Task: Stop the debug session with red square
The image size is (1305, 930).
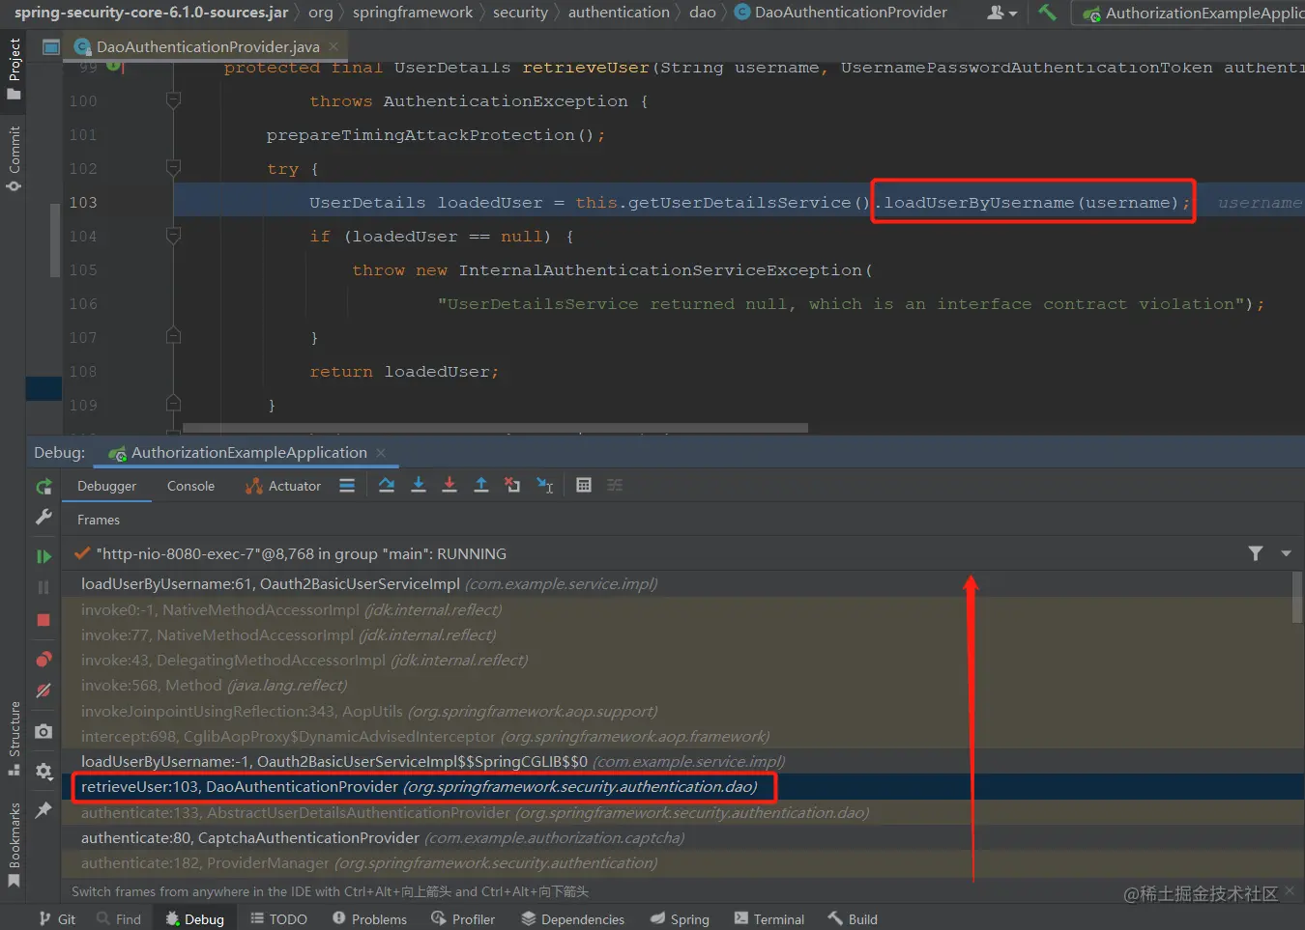Action: 43,620
